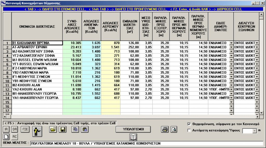
Task: Enable the Αυτόματη καταχώρηση Ύψους checkbox
Action: (189, 130)
